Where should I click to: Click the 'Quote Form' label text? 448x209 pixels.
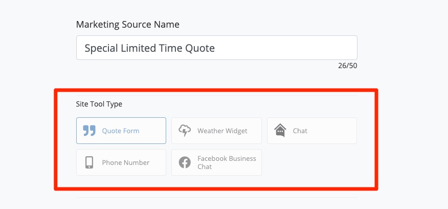[121, 131]
